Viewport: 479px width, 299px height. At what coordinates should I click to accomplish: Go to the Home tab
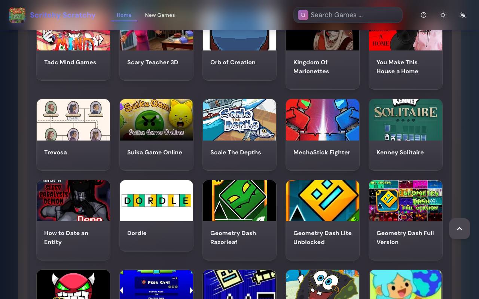coord(124,15)
